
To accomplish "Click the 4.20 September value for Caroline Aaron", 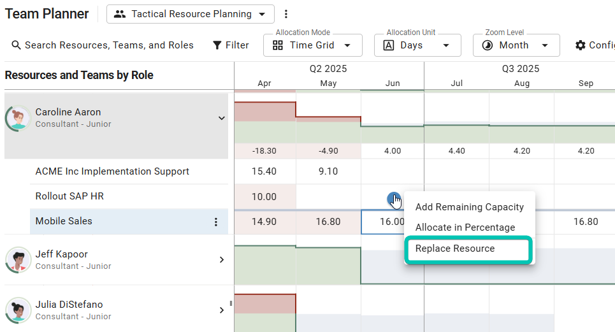I will coord(586,151).
